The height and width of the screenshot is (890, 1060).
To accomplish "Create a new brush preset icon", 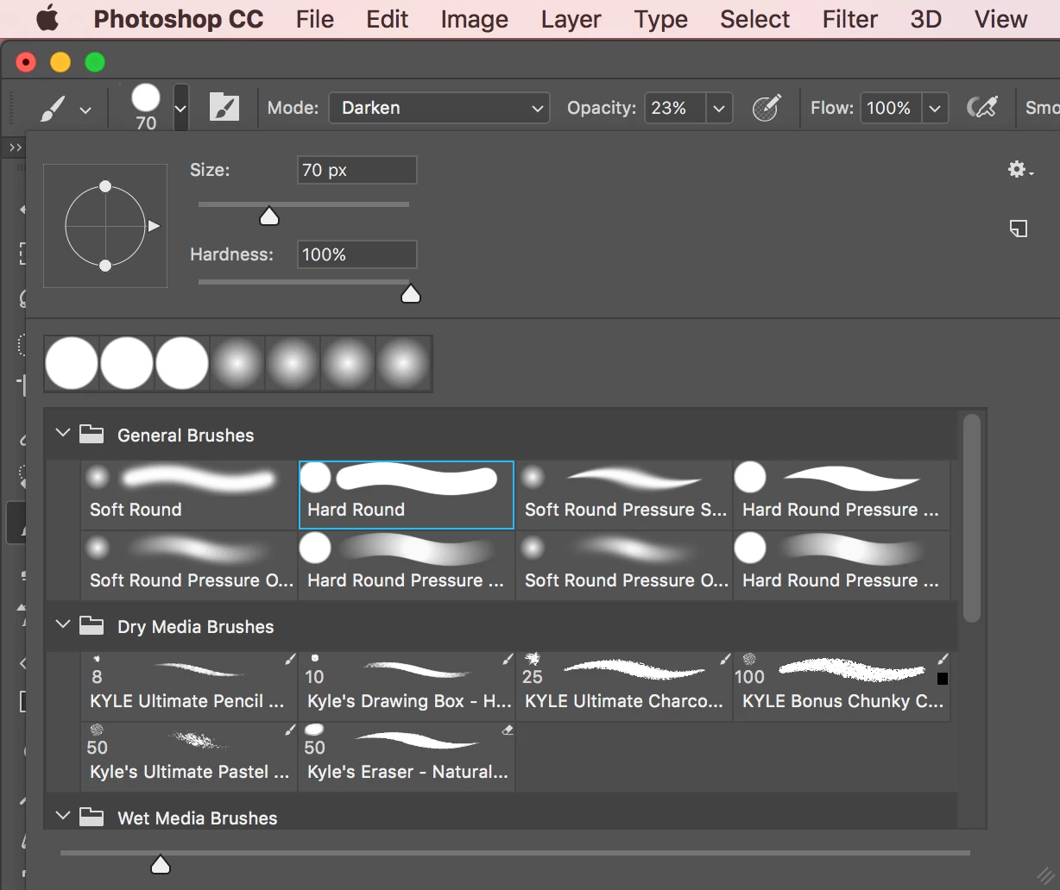I will tap(1019, 229).
